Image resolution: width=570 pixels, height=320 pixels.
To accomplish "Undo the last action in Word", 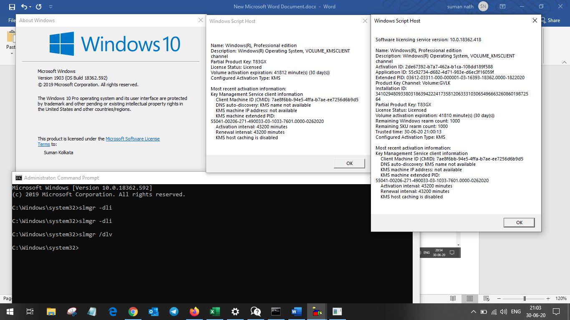I will (24, 7).
